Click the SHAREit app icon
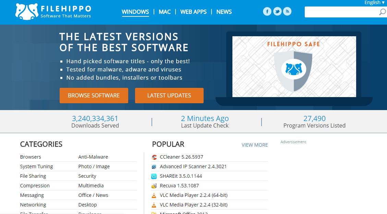387x214 pixels. click(155, 176)
